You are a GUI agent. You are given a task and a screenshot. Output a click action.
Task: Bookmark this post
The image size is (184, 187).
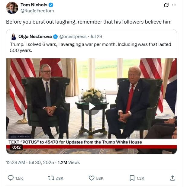click(132, 178)
